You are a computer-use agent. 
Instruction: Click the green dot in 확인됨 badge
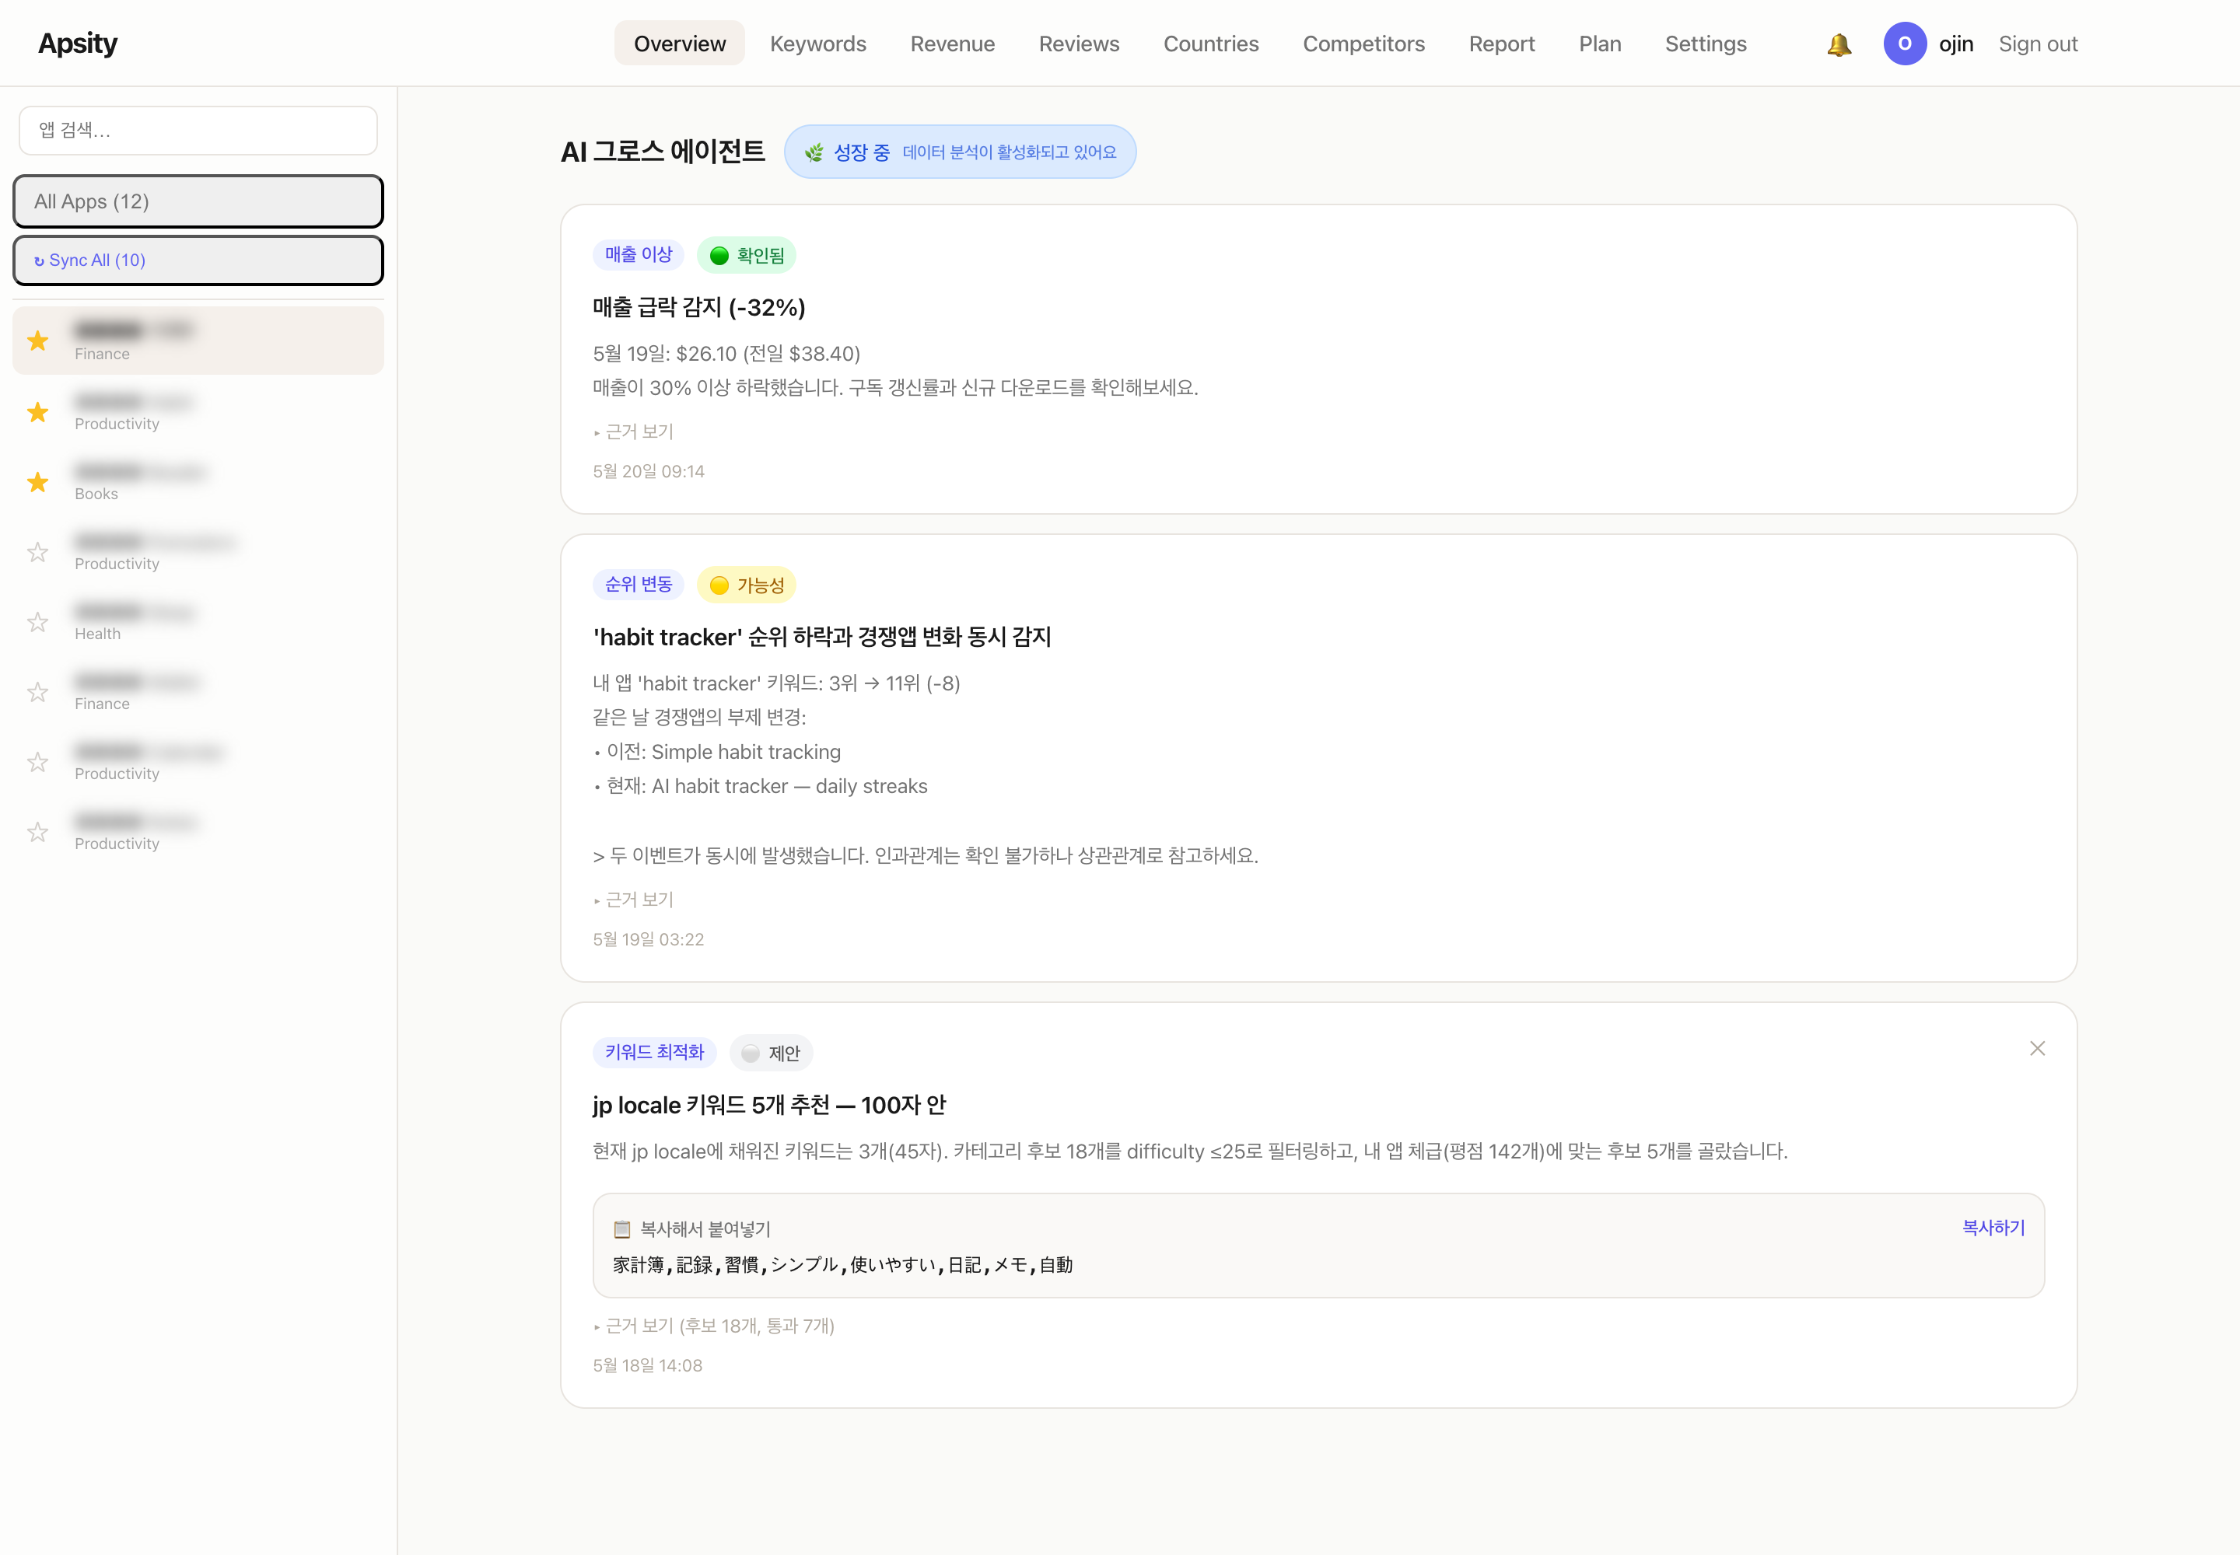tap(719, 255)
